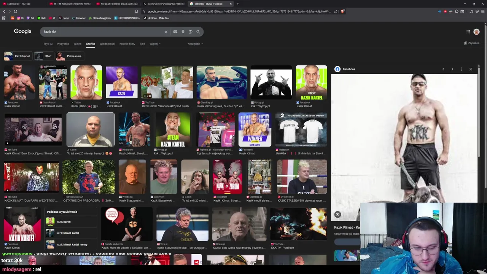Click the red record extension icon
Screen dimensions: 487x274
(x=445, y=11)
